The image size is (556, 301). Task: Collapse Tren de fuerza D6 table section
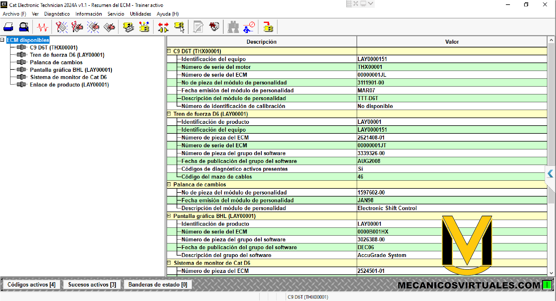(x=169, y=114)
